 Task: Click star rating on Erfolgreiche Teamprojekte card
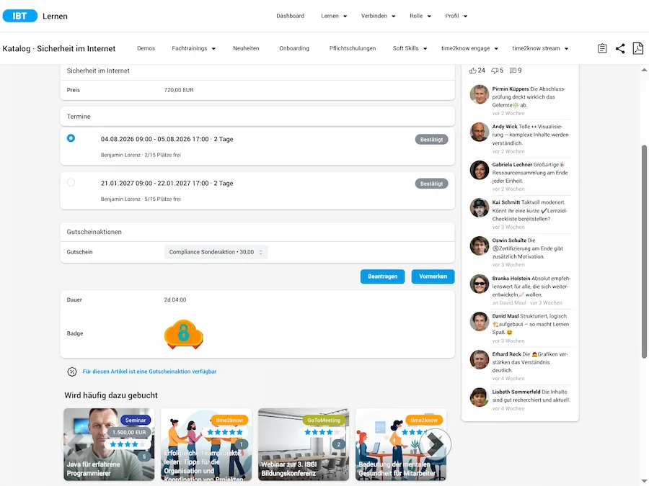point(225,432)
